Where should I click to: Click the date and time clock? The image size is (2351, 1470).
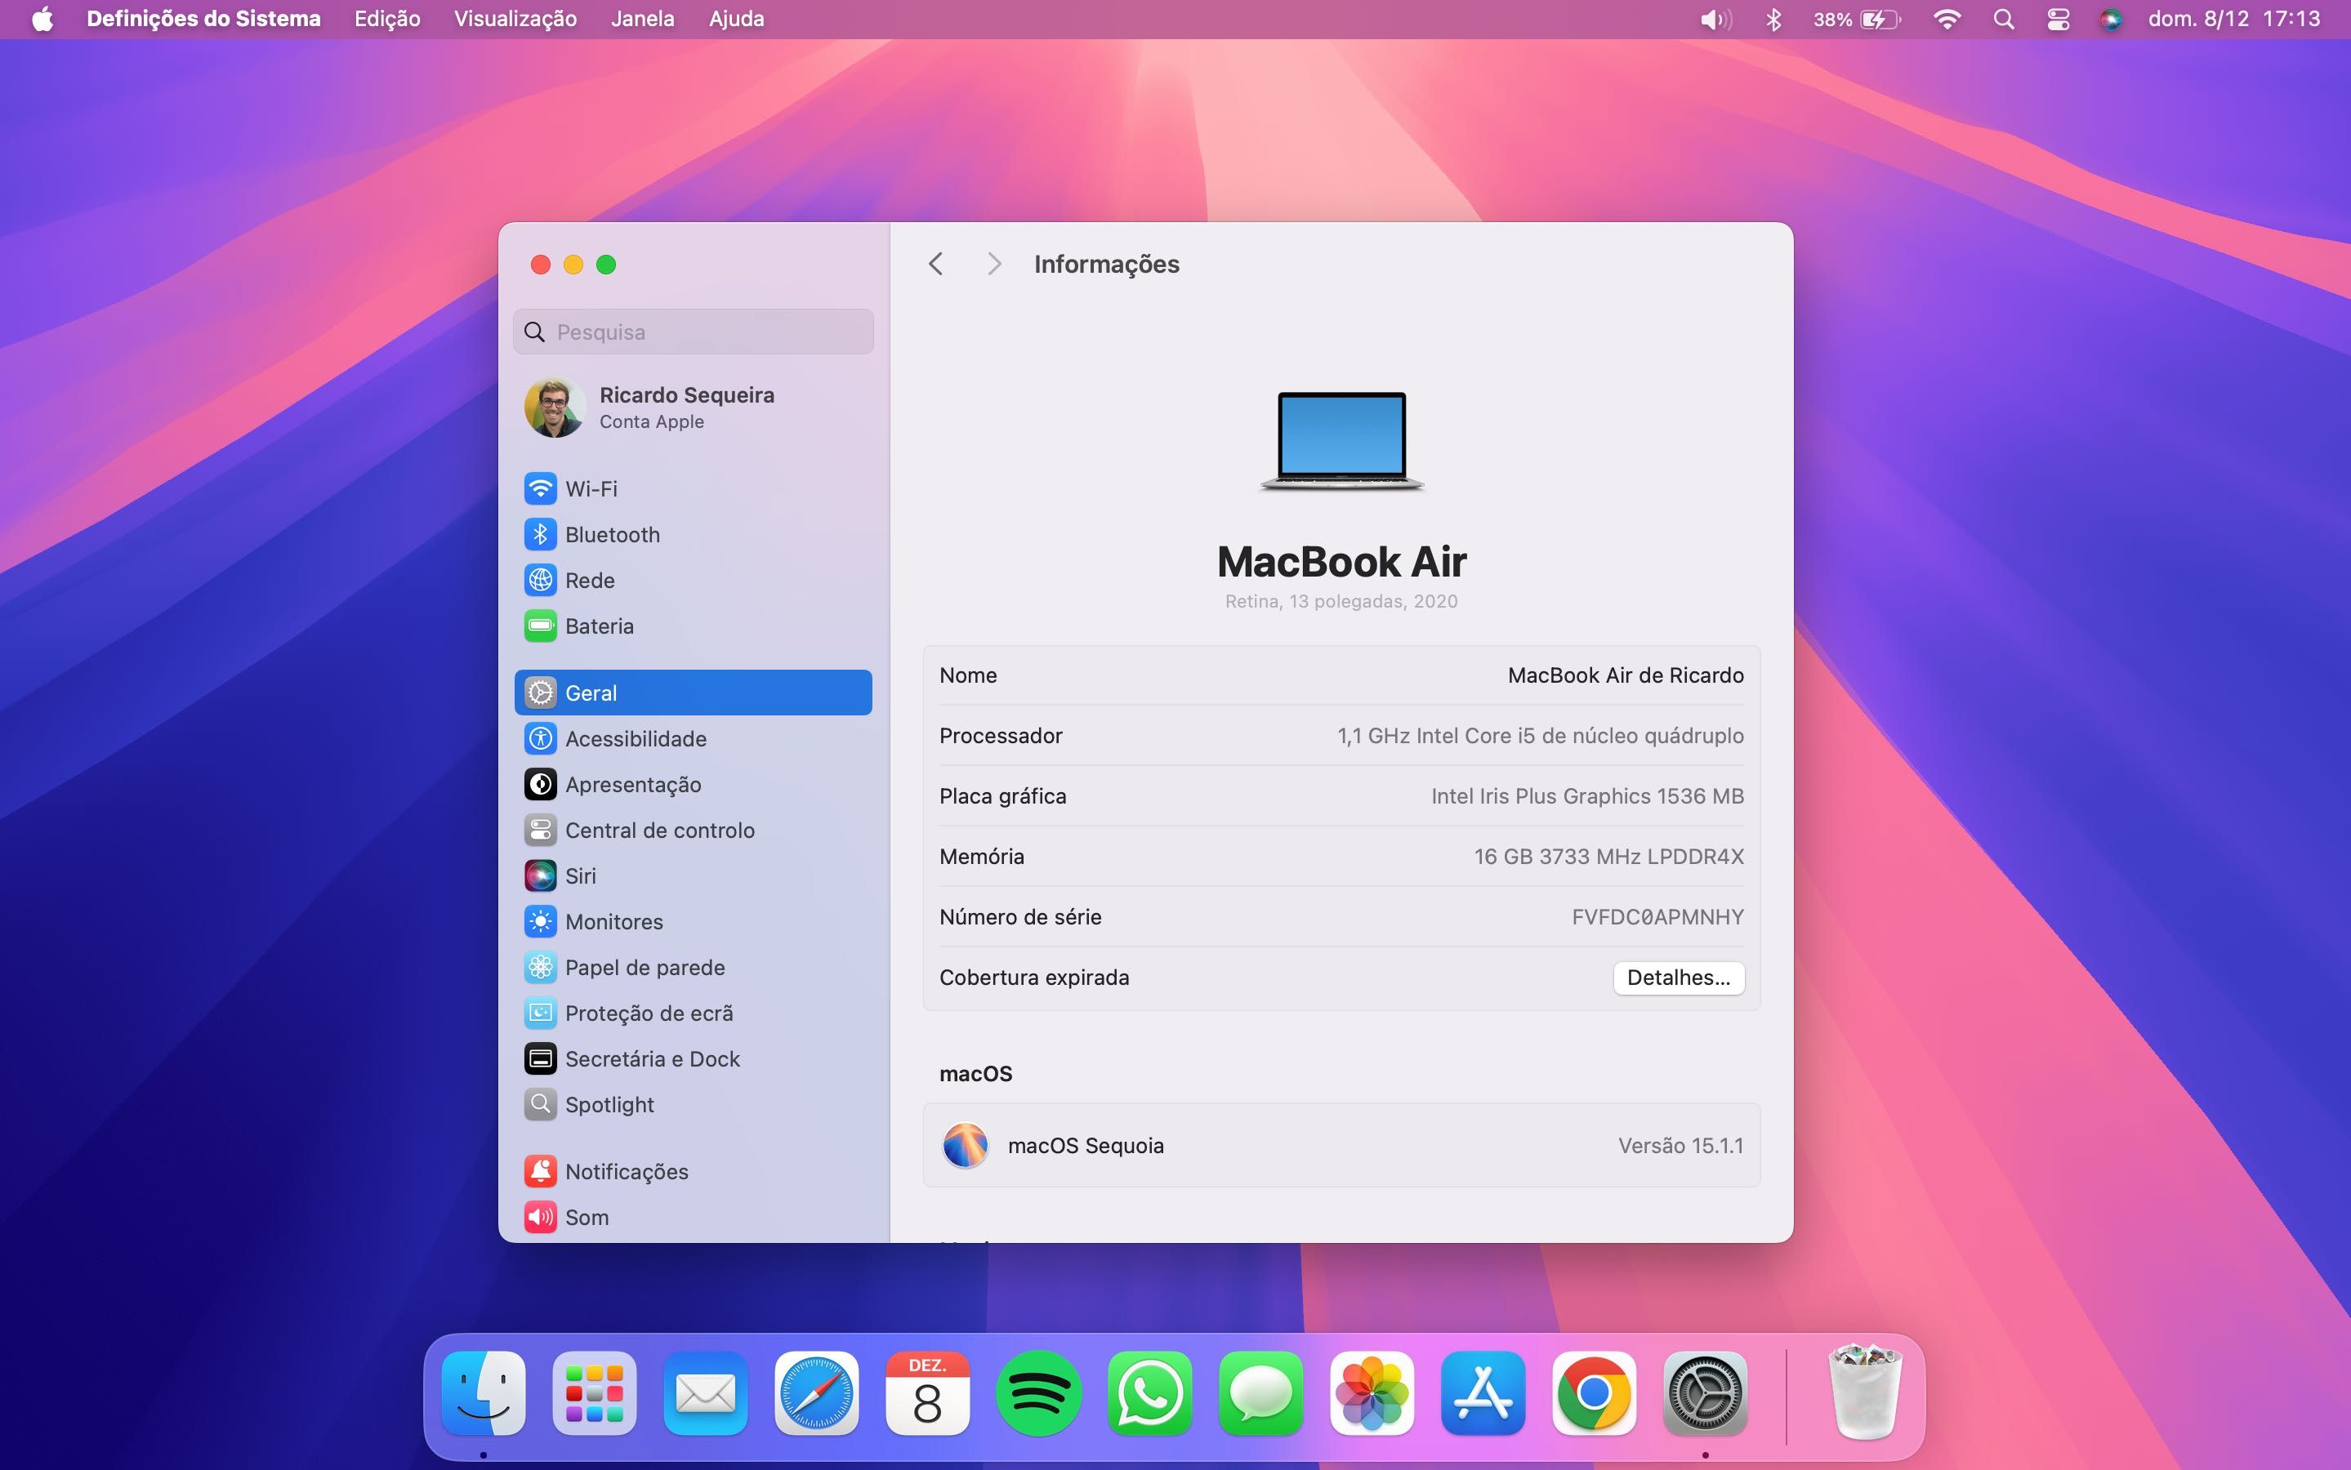[x=2233, y=19]
